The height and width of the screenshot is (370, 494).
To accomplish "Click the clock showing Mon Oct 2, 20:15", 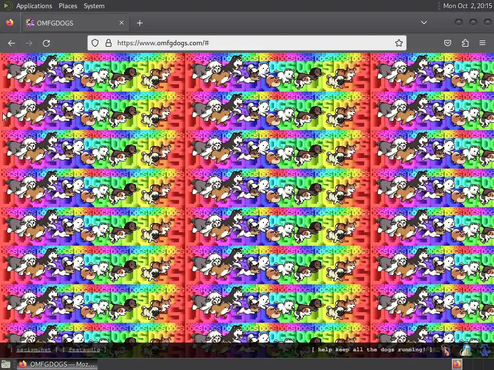I will tap(467, 6).
